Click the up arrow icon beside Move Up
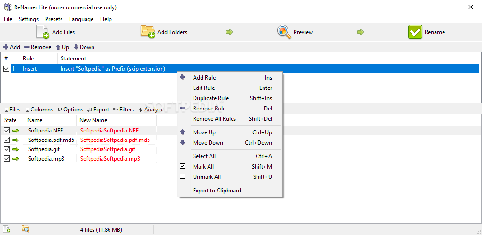Screen dimensions: 482x235 pyautogui.click(x=183, y=132)
